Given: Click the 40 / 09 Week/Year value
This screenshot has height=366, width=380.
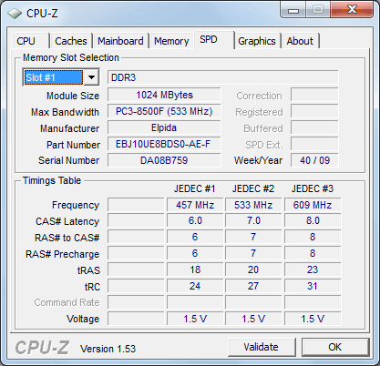Looking at the screenshot, I should pos(314,160).
